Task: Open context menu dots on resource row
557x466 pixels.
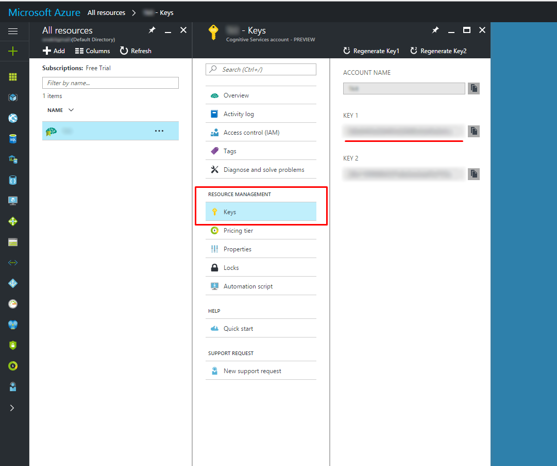Action: pos(159,131)
